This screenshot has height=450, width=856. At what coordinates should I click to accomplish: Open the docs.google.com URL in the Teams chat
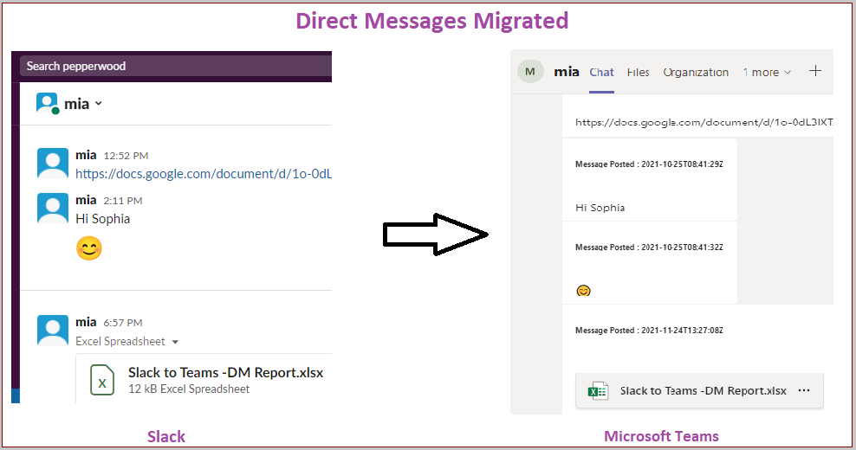coord(704,122)
